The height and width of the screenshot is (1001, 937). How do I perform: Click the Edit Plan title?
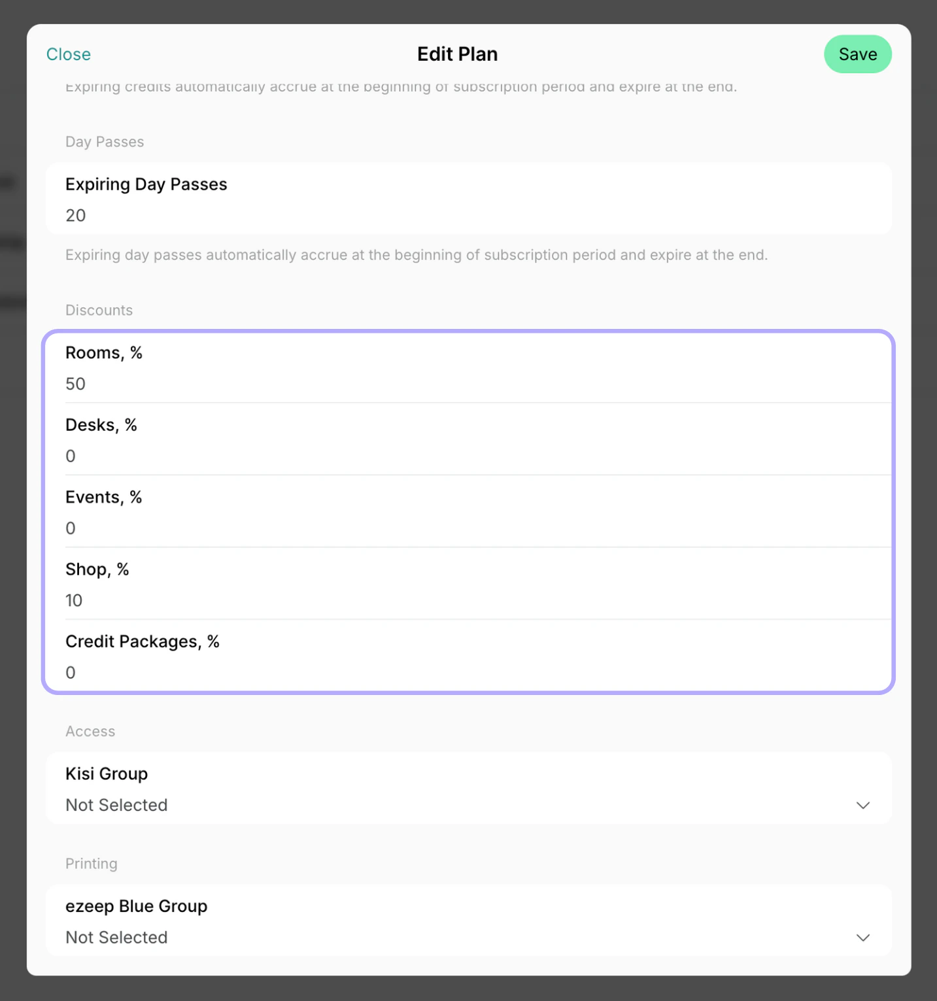458,54
